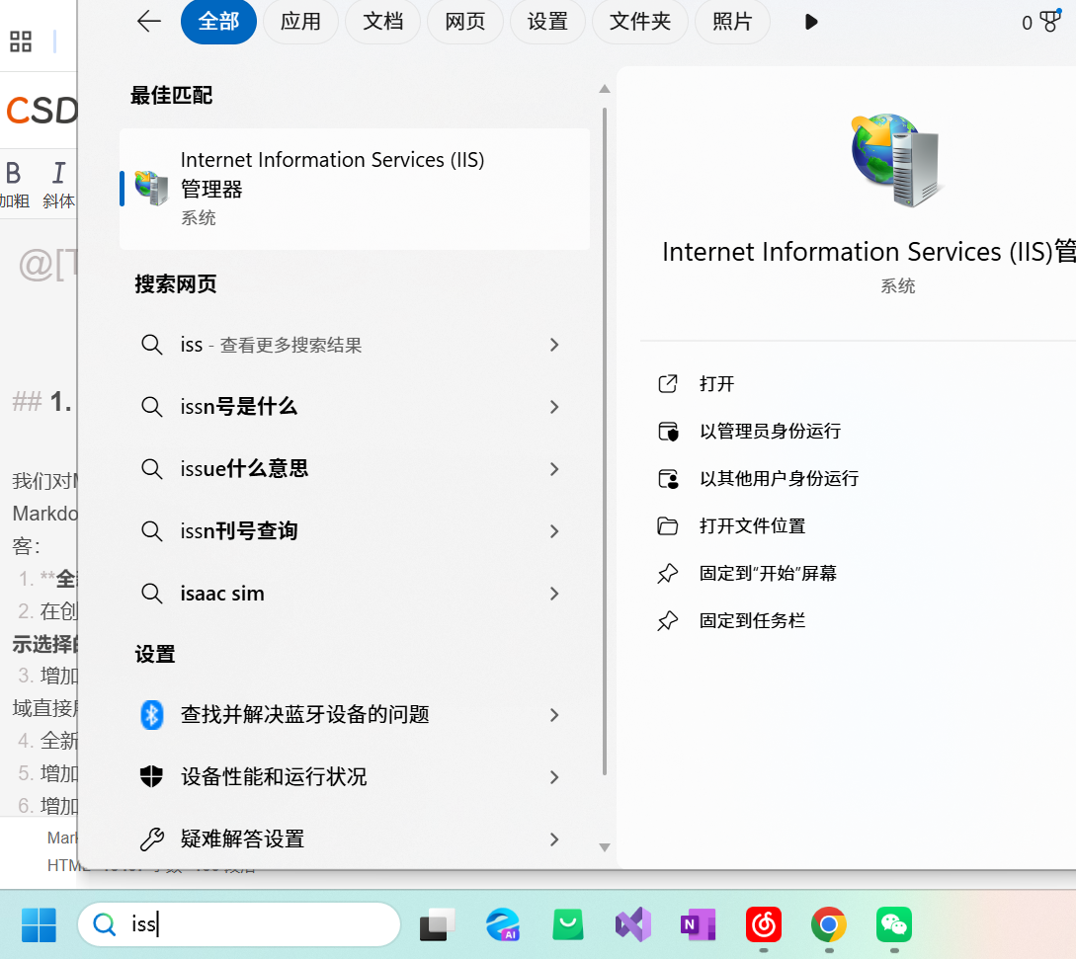The width and height of the screenshot is (1076, 959).
Task: Click the scrollbar up arrow in results
Action: pos(605,89)
